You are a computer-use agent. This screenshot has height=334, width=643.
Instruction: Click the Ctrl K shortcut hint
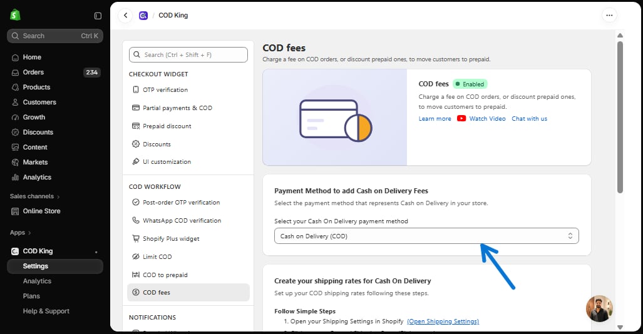90,36
